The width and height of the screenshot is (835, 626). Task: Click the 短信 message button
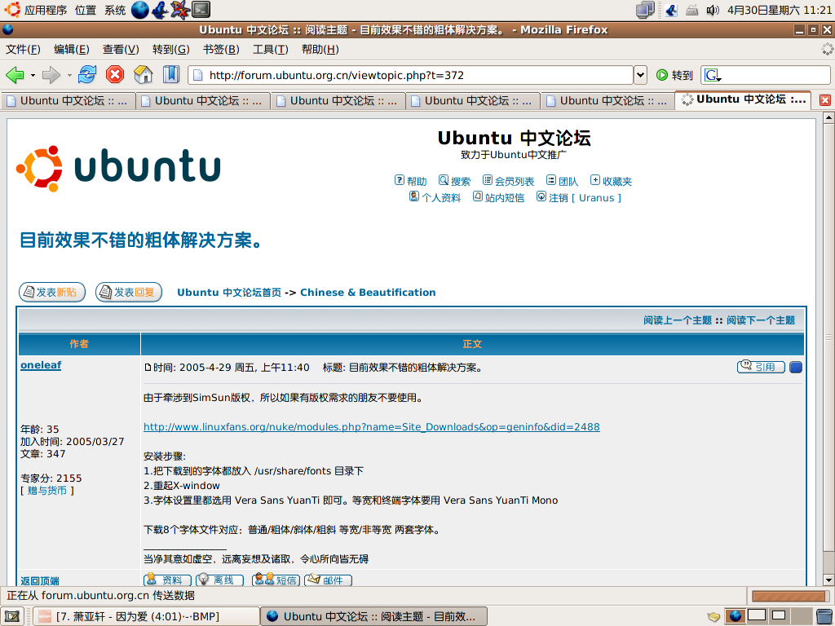point(276,580)
